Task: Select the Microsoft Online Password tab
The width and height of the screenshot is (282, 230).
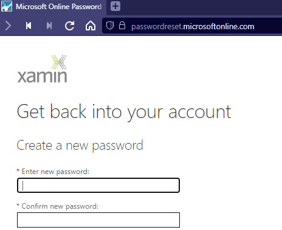Action: [x=53, y=7]
